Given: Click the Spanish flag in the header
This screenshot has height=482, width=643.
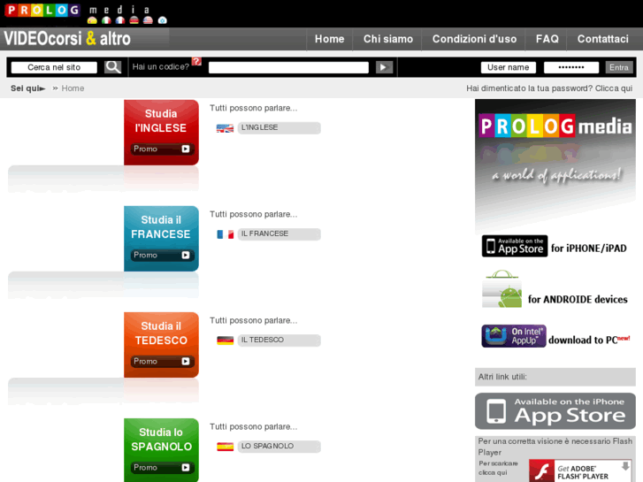Looking at the screenshot, I should (x=92, y=20).
